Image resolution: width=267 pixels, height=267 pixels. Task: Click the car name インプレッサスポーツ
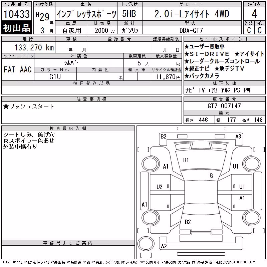point(86,14)
